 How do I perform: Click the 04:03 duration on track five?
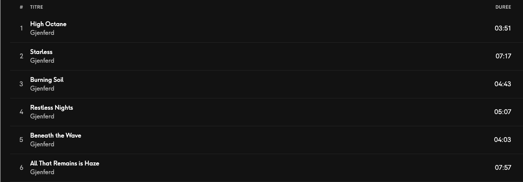[502, 140]
